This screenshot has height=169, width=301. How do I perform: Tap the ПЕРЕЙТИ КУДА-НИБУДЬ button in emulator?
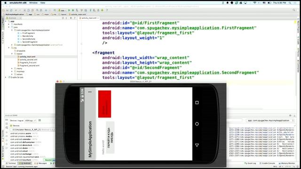[x=110, y=137]
